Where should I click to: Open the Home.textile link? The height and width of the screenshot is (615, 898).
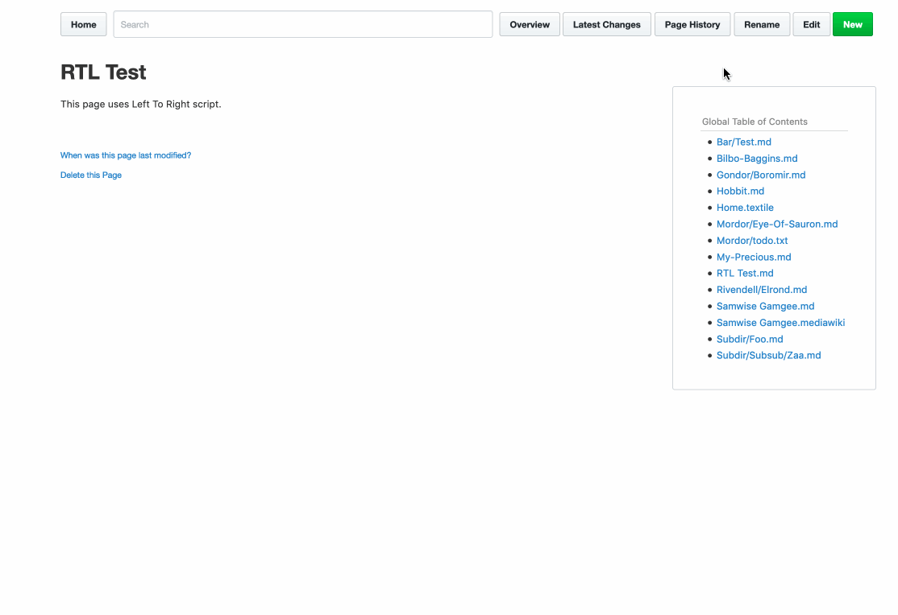(x=744, y=208)
